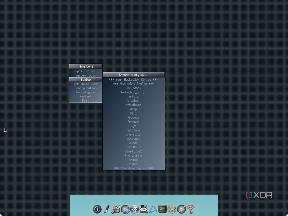The width and height of the screenshot is (288, 216).
Task: Select '*** Blackbox Styles ***' header
Action: pyautogui.click(x=134, y=168)
